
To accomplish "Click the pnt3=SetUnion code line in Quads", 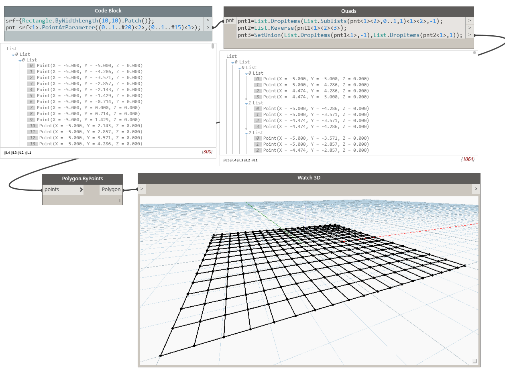I will (350, 35).
